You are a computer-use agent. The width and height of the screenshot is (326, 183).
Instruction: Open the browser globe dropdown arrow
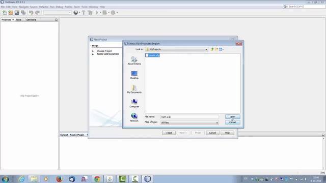(79, 13)
